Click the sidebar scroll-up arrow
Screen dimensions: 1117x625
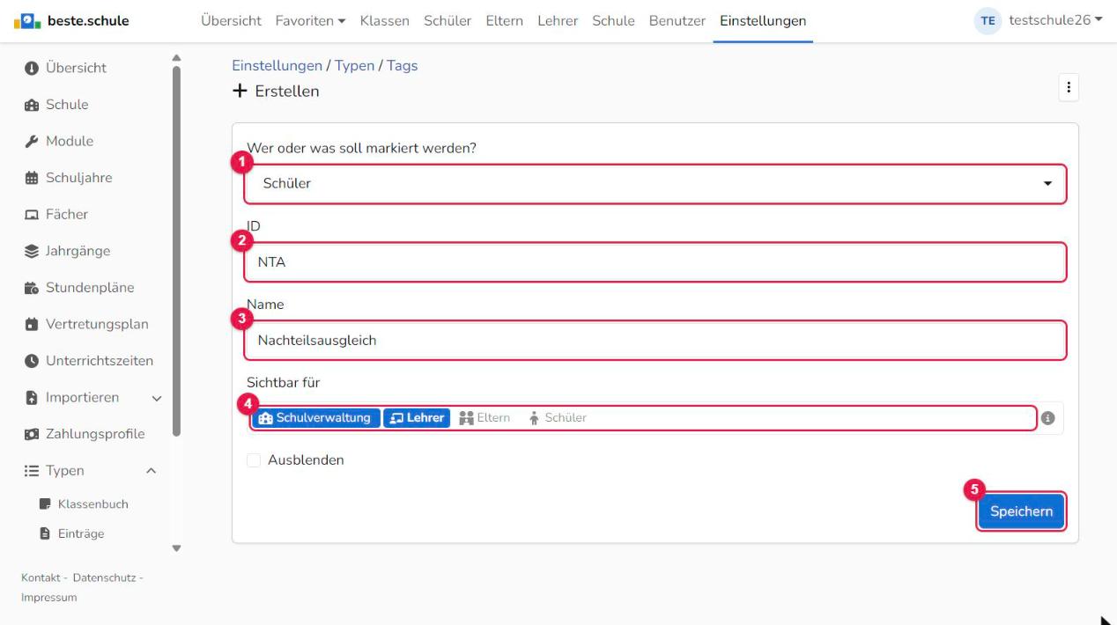click(176, 58)
